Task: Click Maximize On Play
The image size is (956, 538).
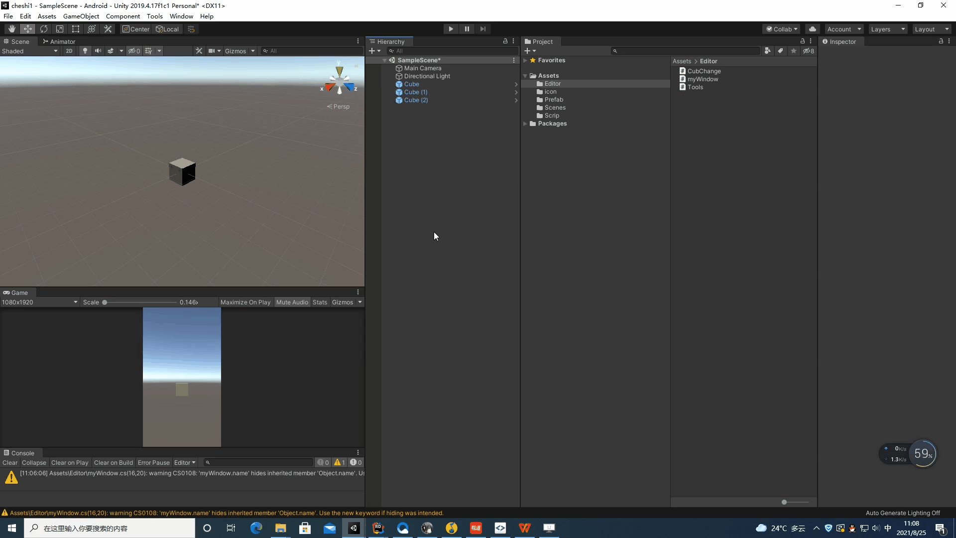Action: (x=245, y=302)
